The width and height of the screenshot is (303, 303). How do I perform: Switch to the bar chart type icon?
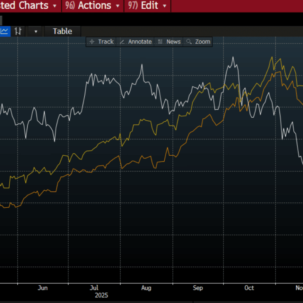(x=18, y=31)
